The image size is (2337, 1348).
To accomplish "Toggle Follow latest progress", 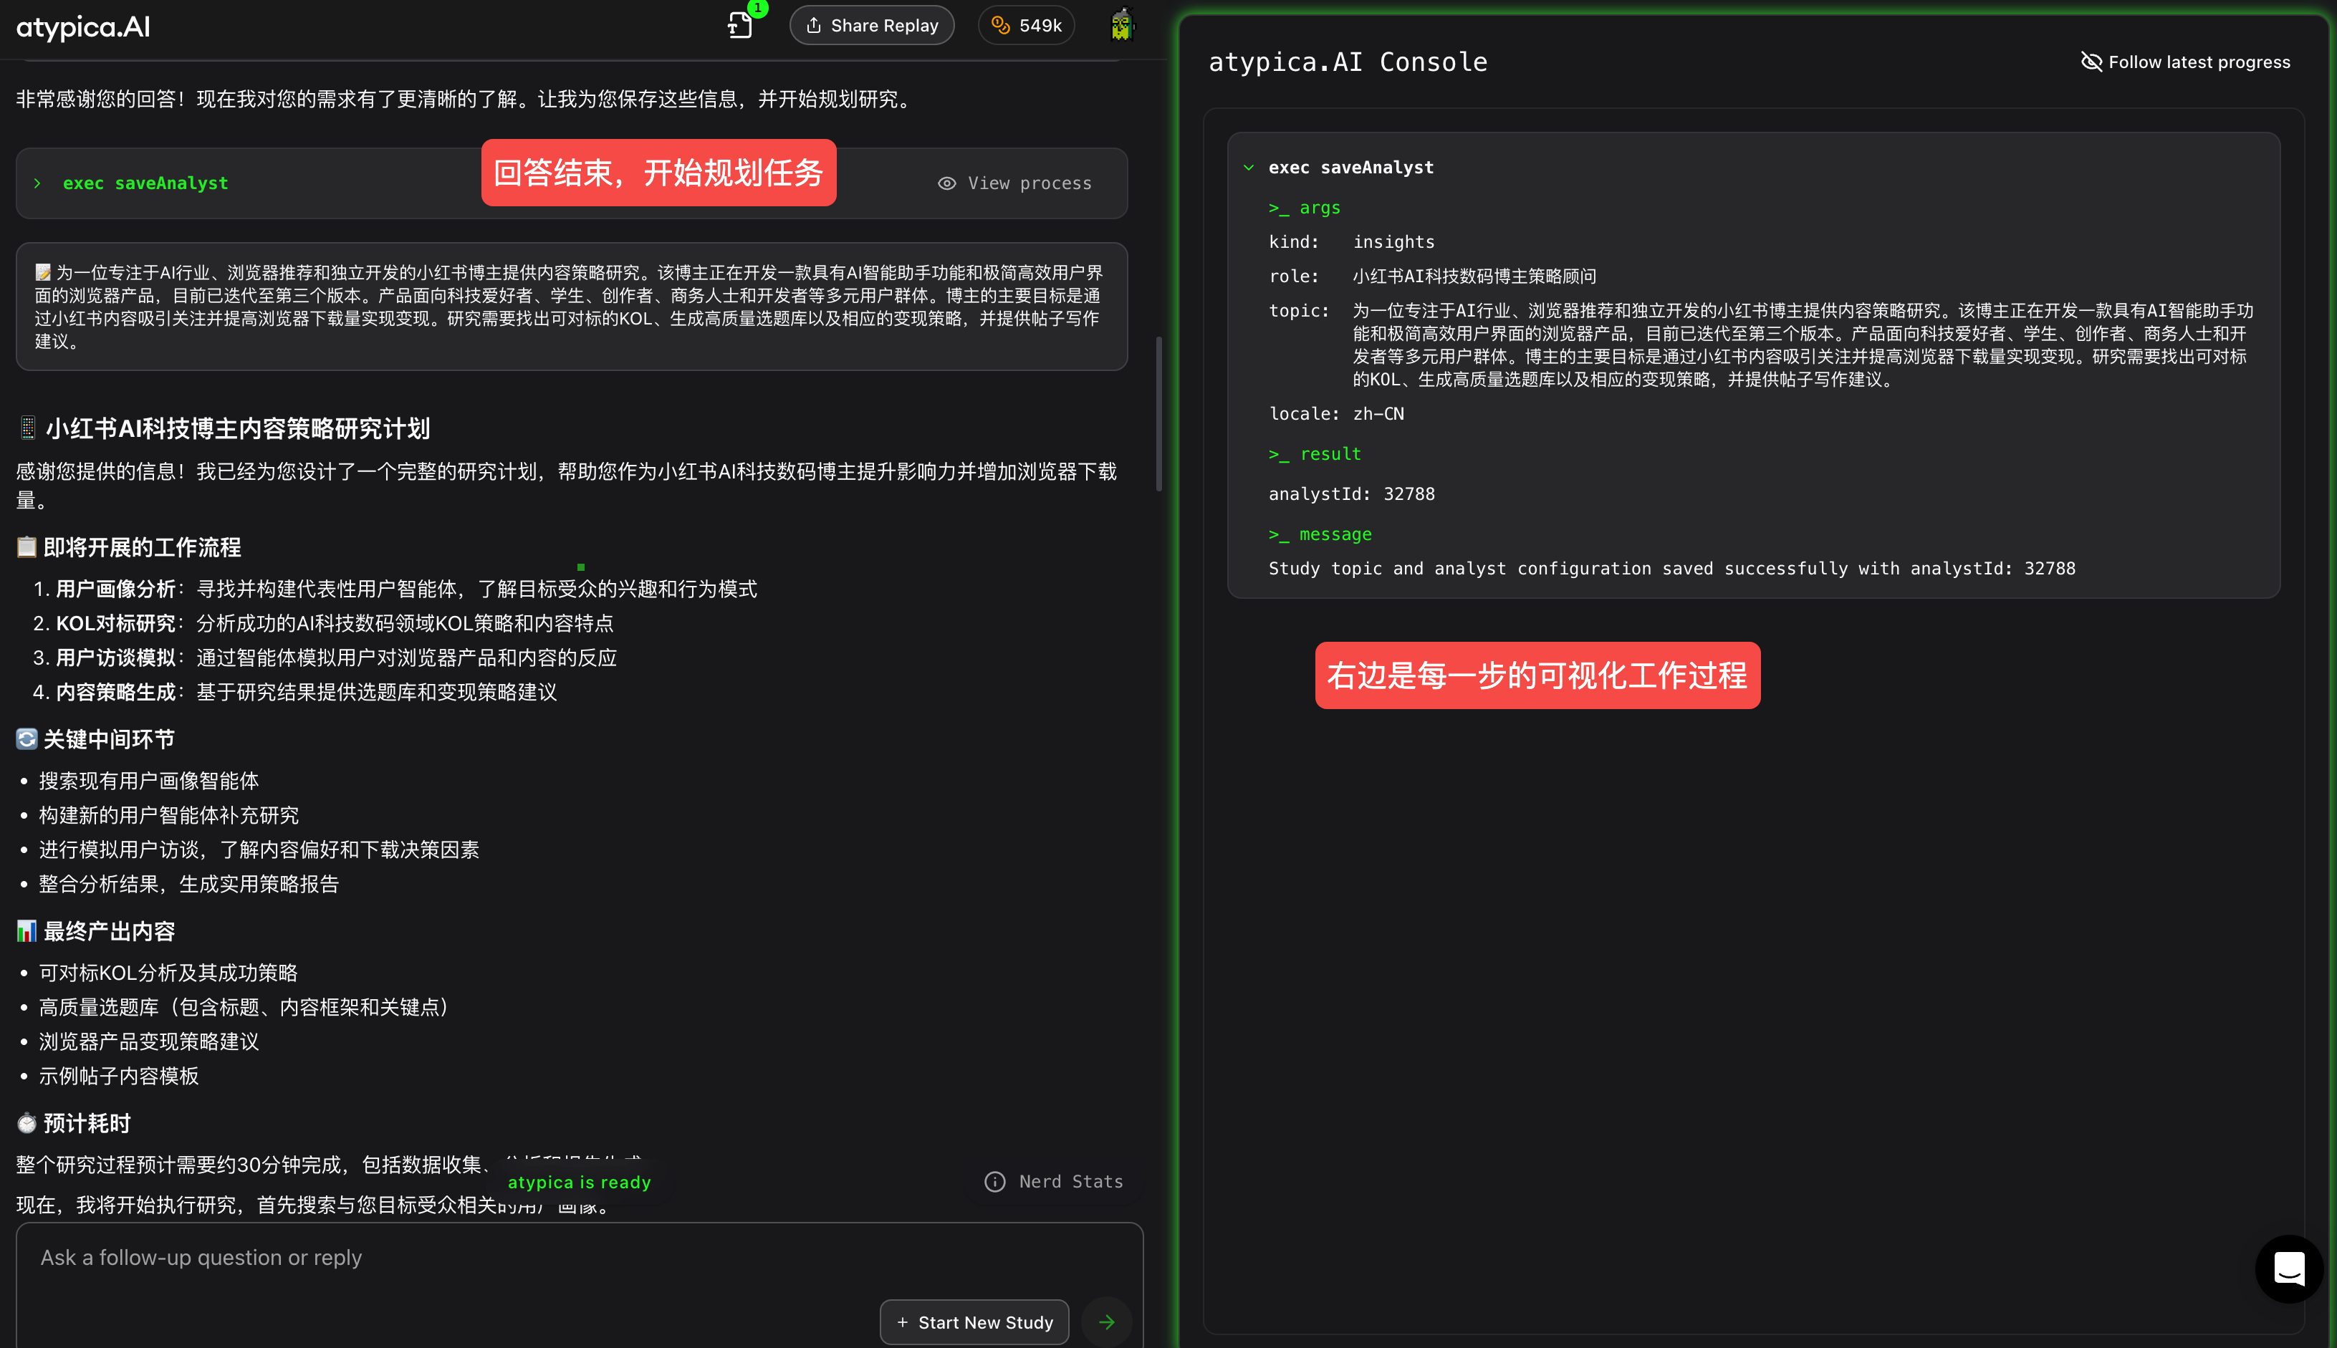I will [2185, 62].
